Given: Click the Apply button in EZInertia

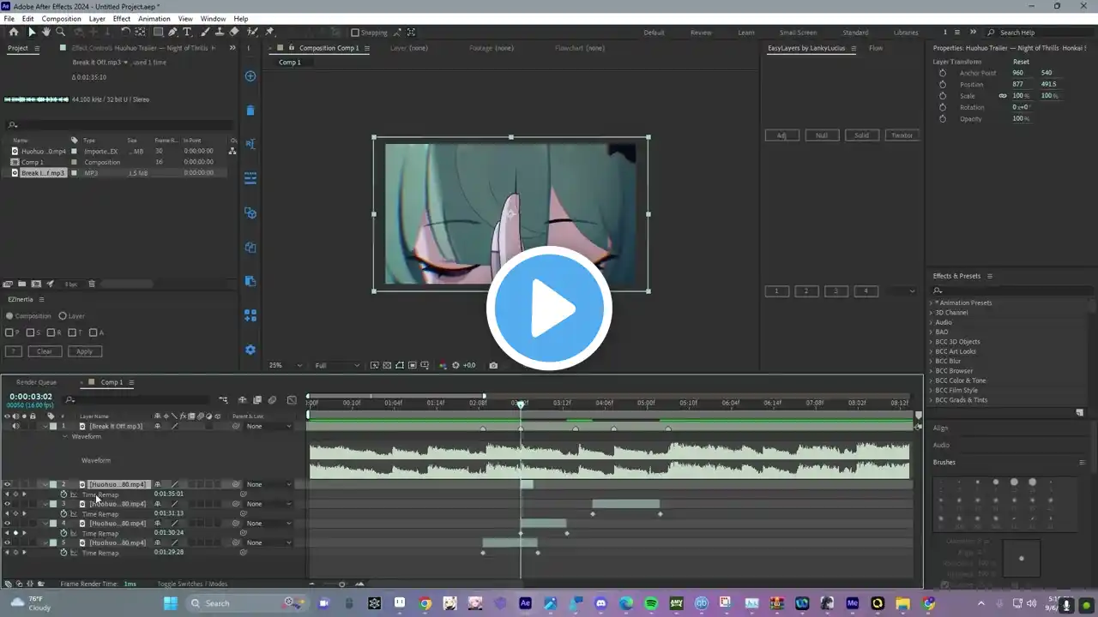Looking at the screenshot, I should [x=84, y=351].
